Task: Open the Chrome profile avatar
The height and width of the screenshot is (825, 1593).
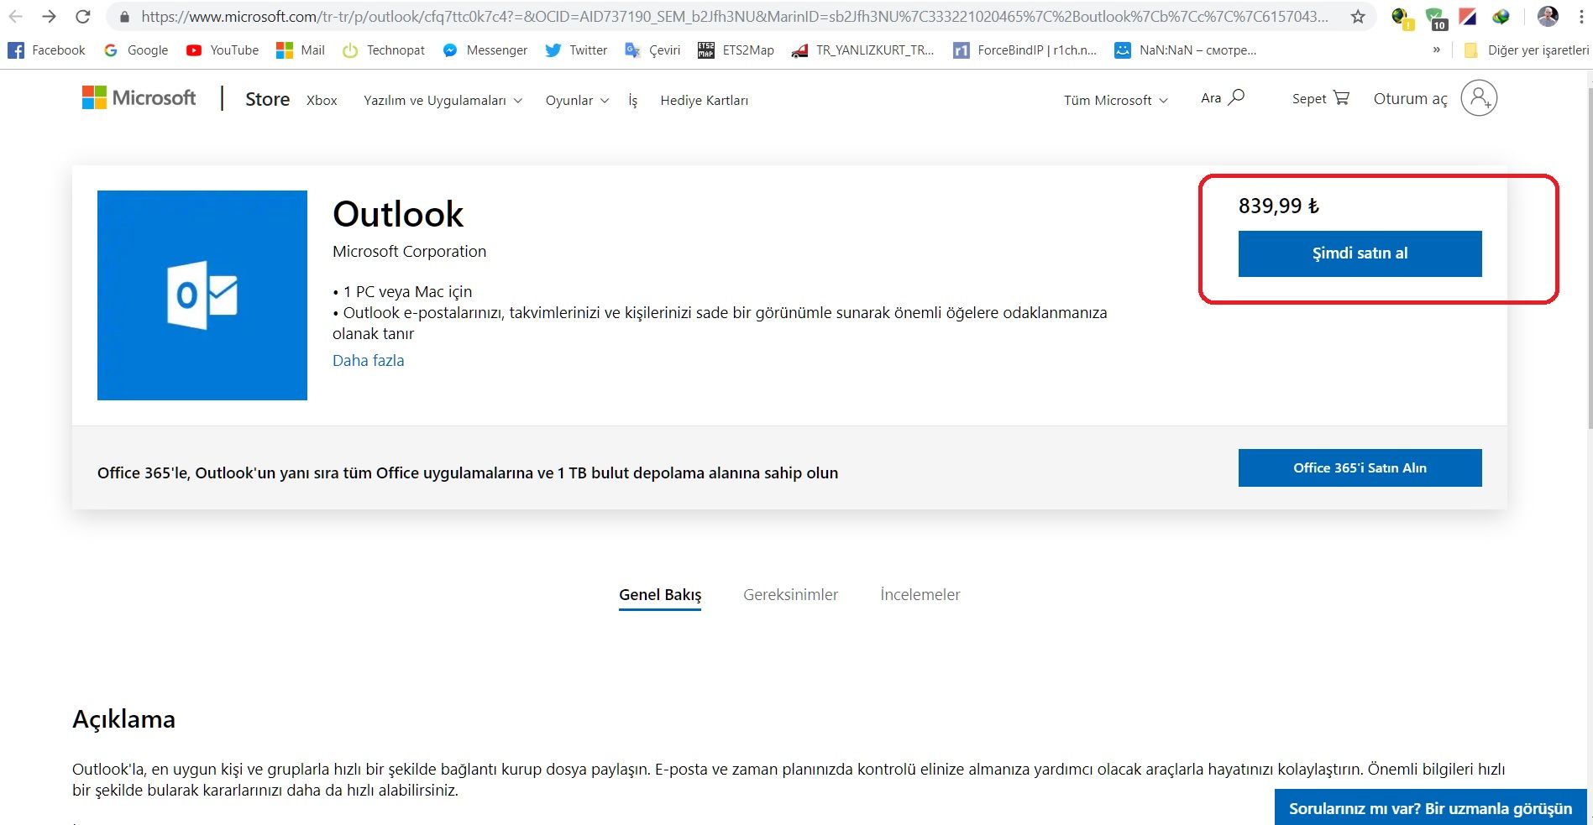Action: [x=1548, y=16]
